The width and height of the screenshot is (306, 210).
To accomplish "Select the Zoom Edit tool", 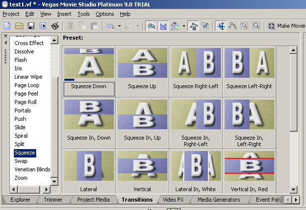I will [x=256, y=26].
